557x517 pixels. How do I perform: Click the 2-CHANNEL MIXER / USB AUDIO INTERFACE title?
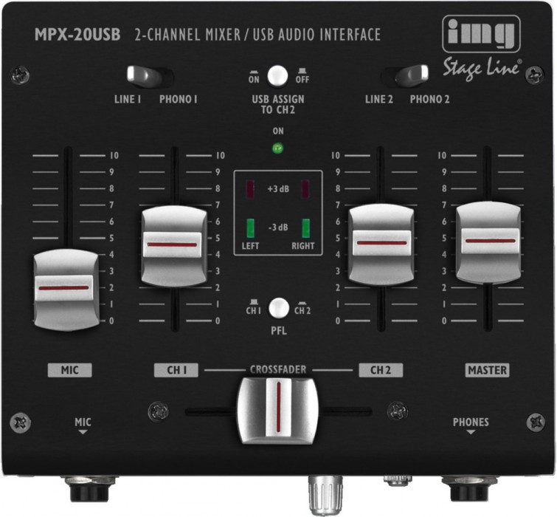(x=257, y=35)
